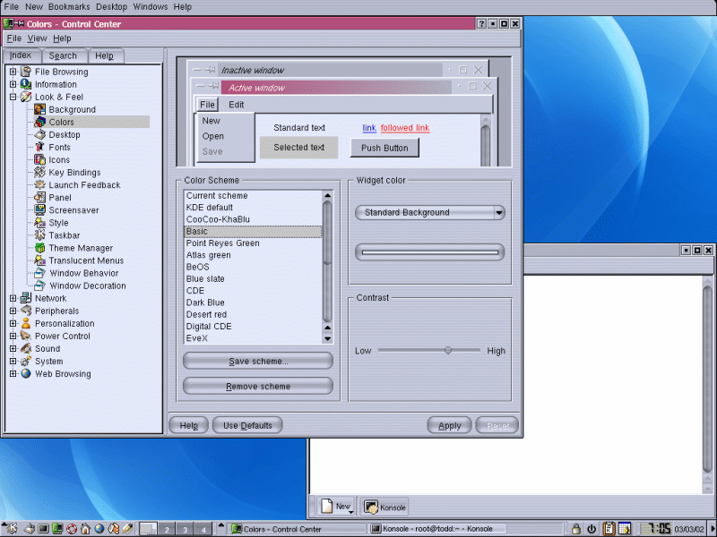Expand the Web Browsing category
The image size is (717, 537).
(x=13, y=373)
